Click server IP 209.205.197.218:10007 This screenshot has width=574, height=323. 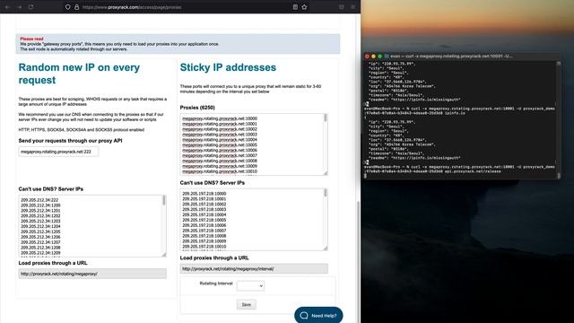coord(204,231)
